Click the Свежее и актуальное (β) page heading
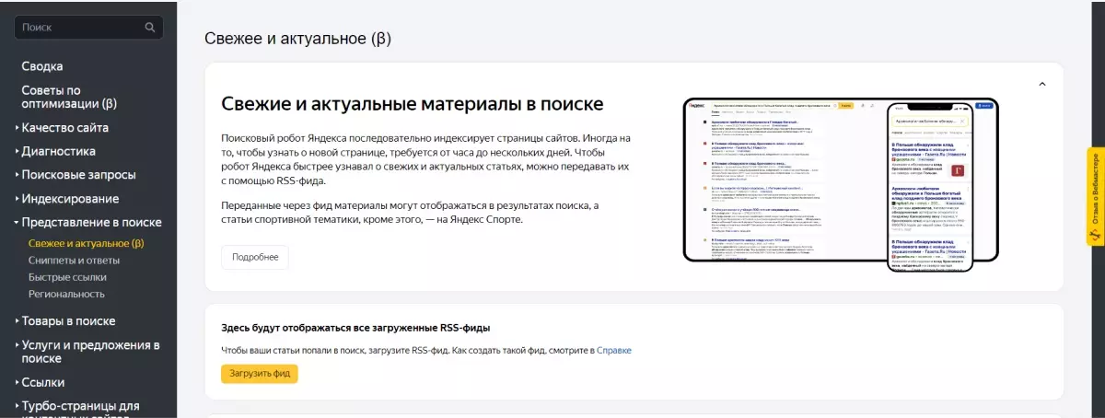 click(297, 39)
